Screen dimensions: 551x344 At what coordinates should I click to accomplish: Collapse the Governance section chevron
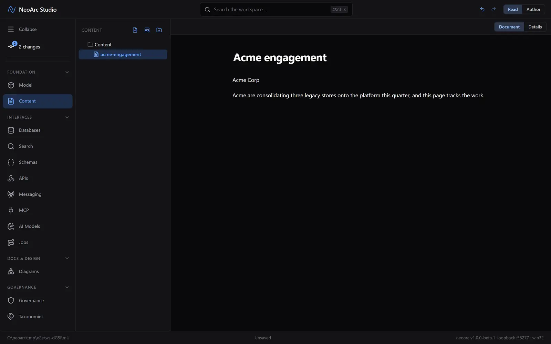pyautogui.click(x=67, y=287)
